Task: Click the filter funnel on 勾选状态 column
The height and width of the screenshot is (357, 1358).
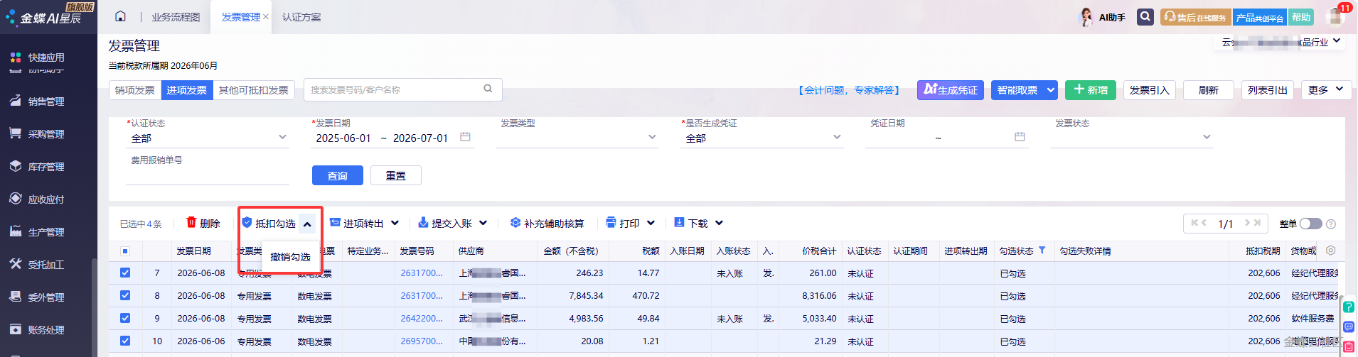Action: pyautogui.click(x=1042, y=251)
